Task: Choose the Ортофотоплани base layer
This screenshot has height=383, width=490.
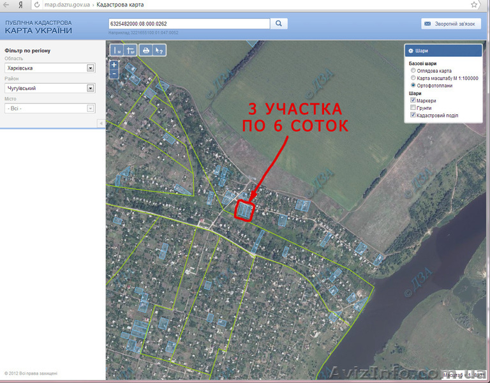Action: [413, 84]
